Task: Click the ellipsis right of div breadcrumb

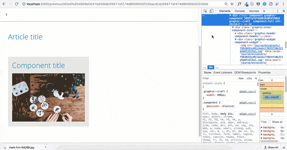Action: pyautogui.click(x=217, y=67)
